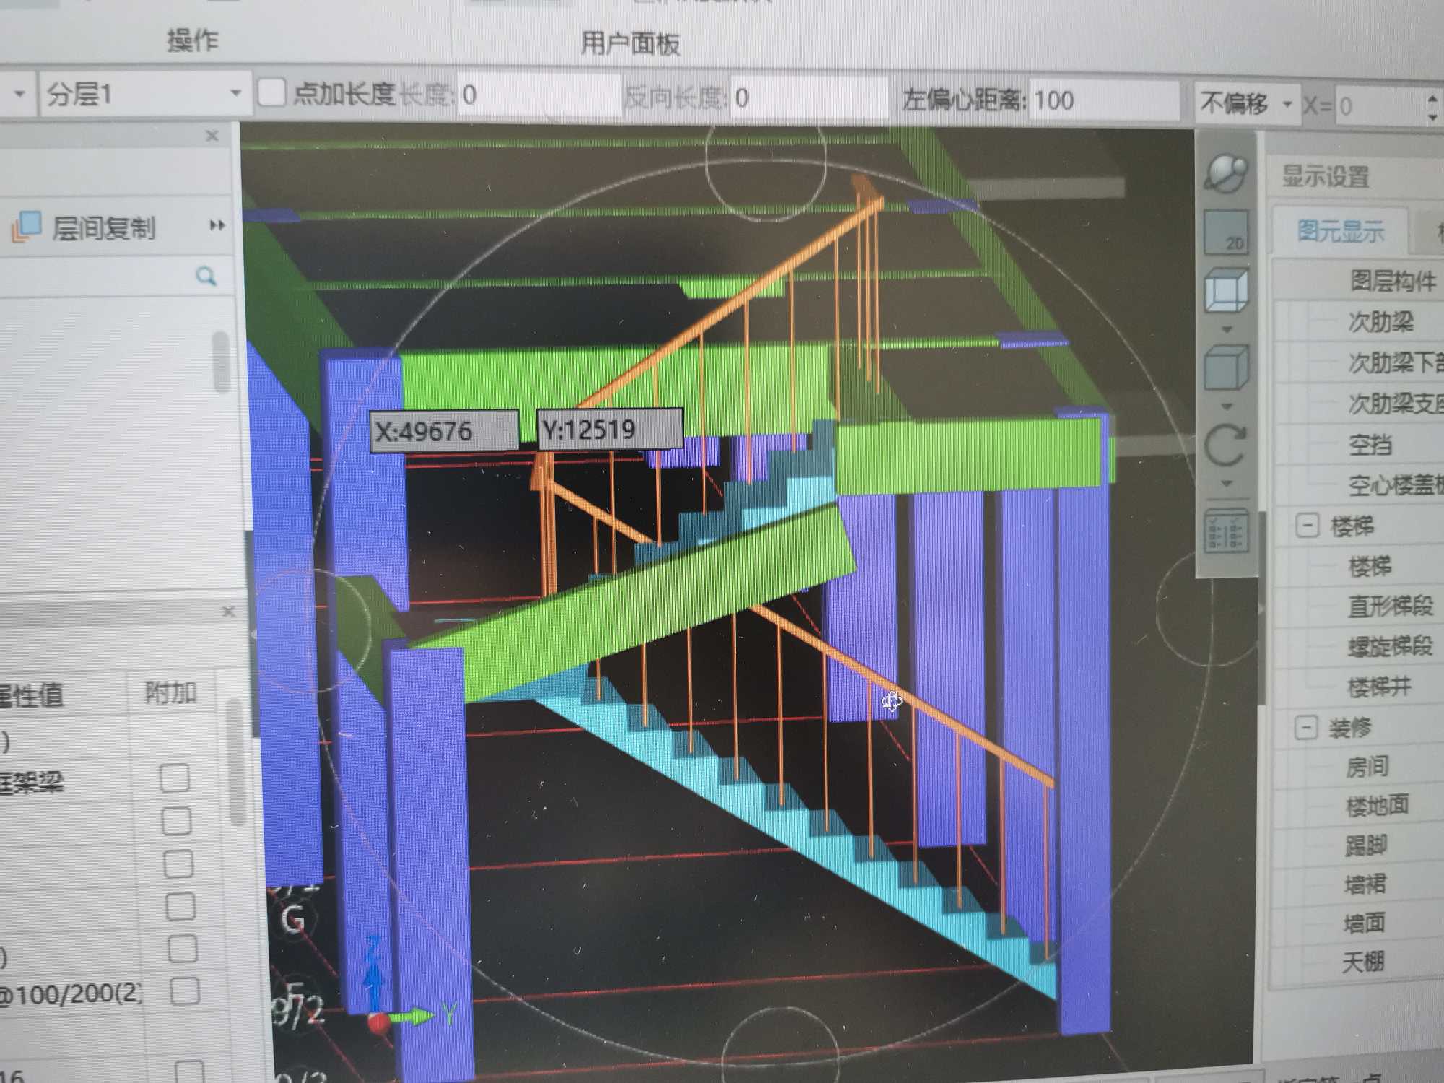The width and height of the screenshot is (1444, 1083).
Task: Click the 附加 column header
Action: click(x=170, y=692)
